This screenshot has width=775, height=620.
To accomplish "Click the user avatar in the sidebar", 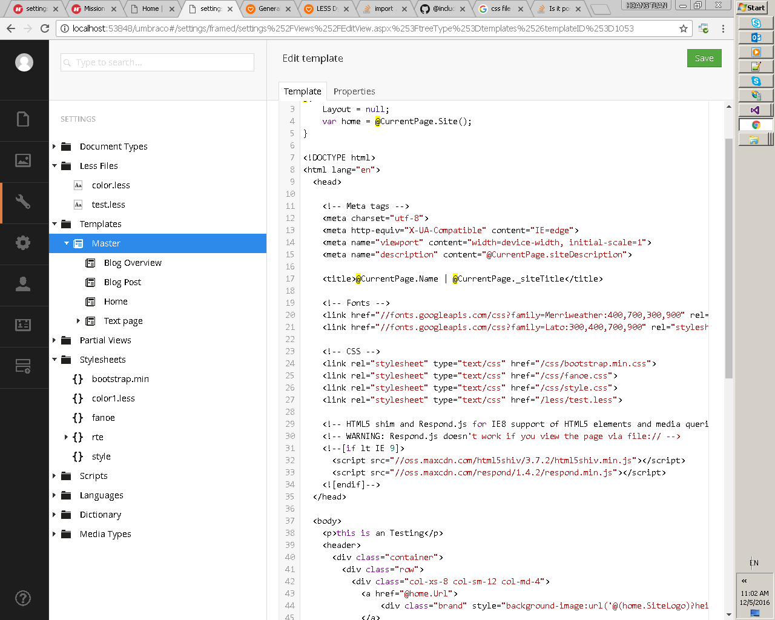I will (x=24, y=62).
